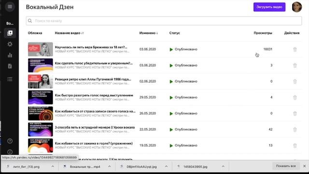
Task: Open the help question mark icon
Action: 10,141
